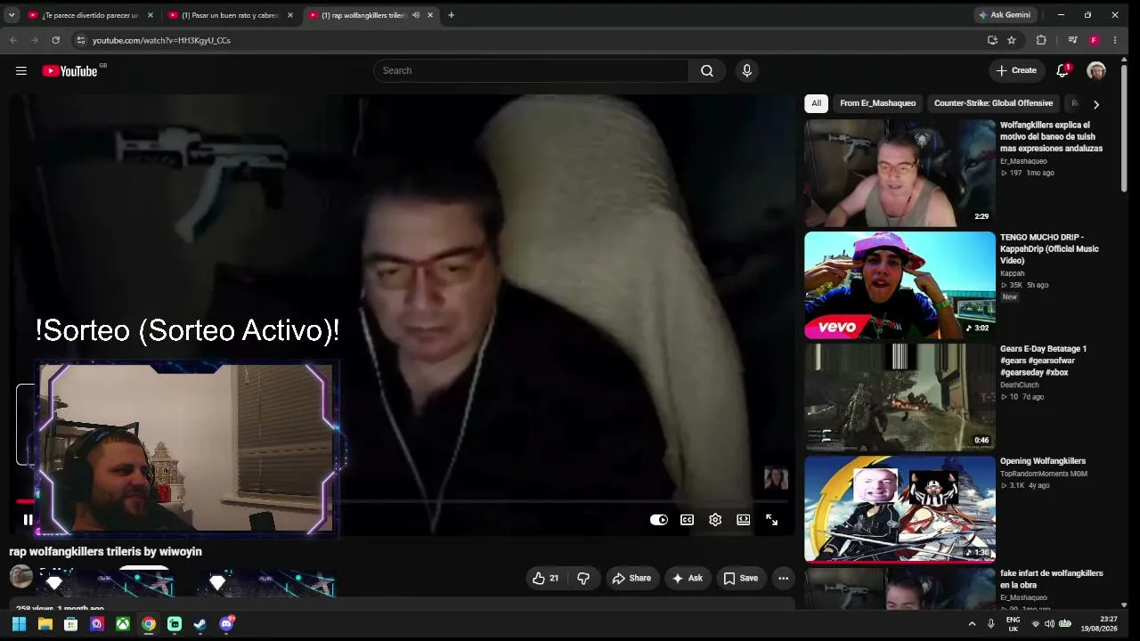Image resolution: width=1140 pixels, height=641 pixels.
Task: Open YouTube notifications bell
Action: pyautogui.click(x=1063, y=71)
